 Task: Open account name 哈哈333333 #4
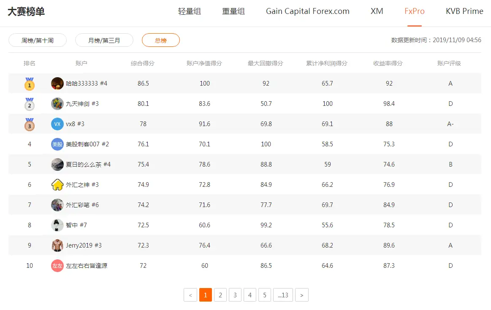click(x=87, y=84)
